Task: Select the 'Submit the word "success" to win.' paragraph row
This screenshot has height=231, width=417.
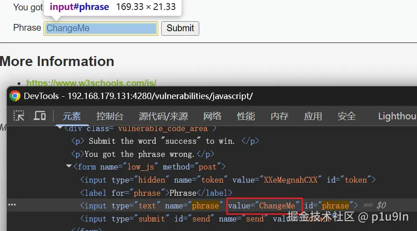Action: [x=165, y=141]
